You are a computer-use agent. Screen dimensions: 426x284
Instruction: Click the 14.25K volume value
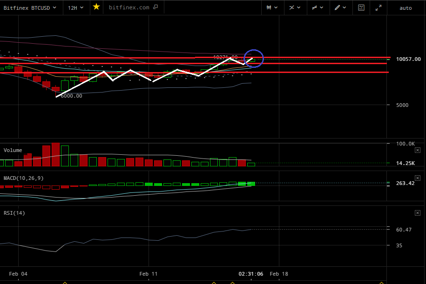point(406,163)
